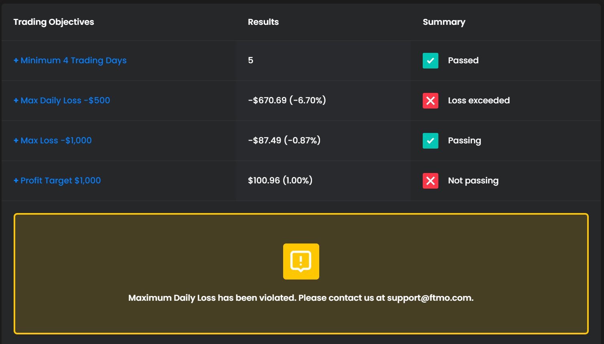The width and height of the screenshot is (604, 344).
Task: Expand Minimum 4 Trading Days plus sign
Action: [x=16, y=60]
